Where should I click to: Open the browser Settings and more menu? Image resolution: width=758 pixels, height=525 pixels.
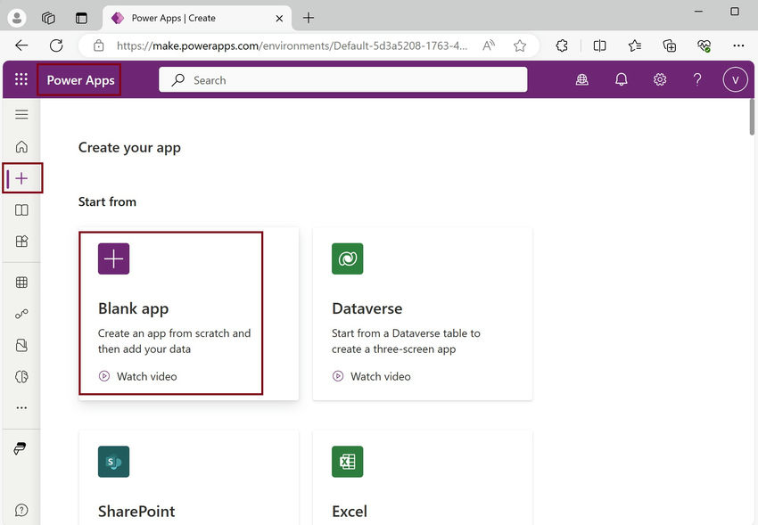click(738, 45)
